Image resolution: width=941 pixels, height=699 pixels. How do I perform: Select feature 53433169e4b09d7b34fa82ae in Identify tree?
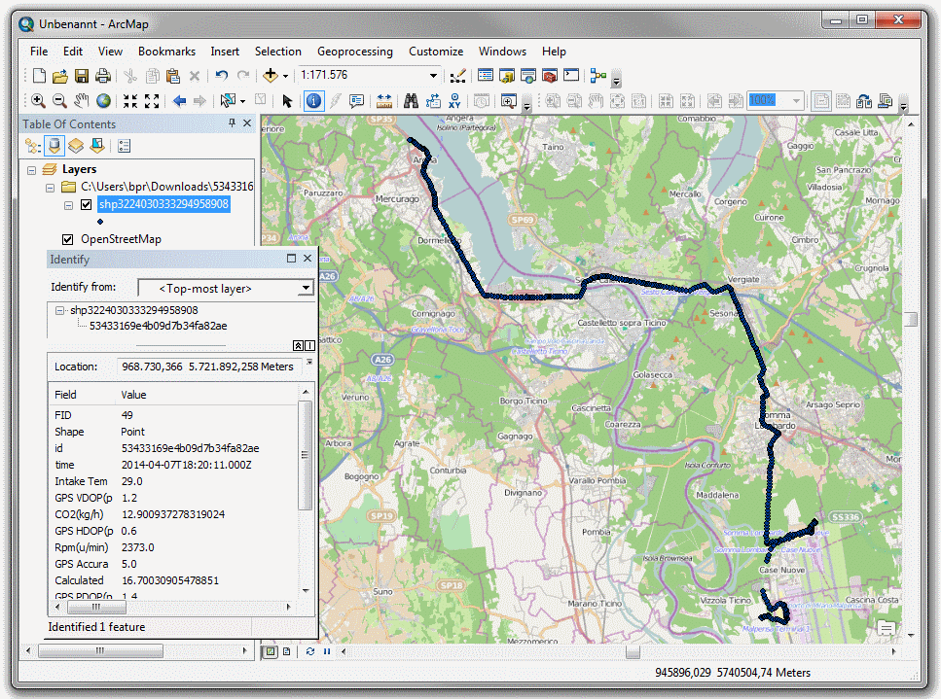coord(158,326)
